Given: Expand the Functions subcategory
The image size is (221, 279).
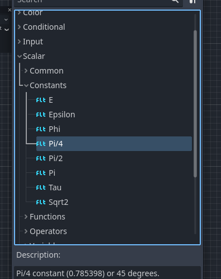Looking at the screenshot, I should (26, 217).
